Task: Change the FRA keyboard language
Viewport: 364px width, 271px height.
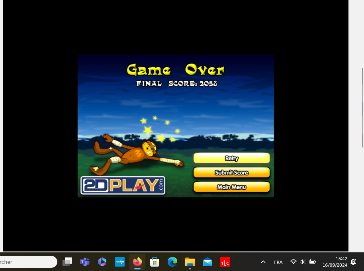Action: [x=278, y=262]
